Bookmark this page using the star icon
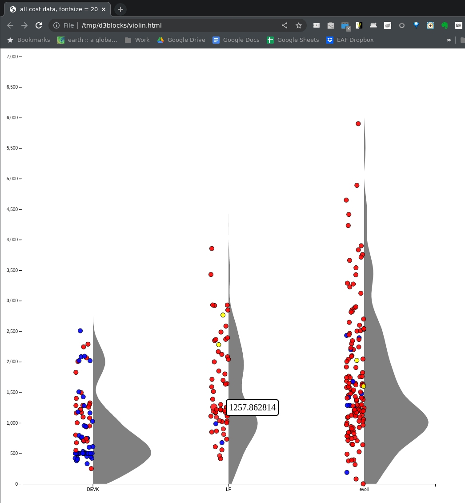This screenshot has width=465, height=503. [299, 25]
